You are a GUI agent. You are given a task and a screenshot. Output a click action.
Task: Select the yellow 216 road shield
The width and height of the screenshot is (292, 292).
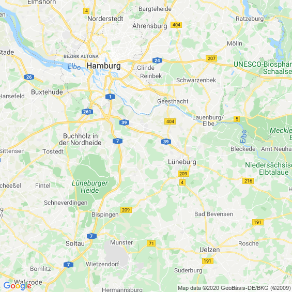click(x=248, y=181)
